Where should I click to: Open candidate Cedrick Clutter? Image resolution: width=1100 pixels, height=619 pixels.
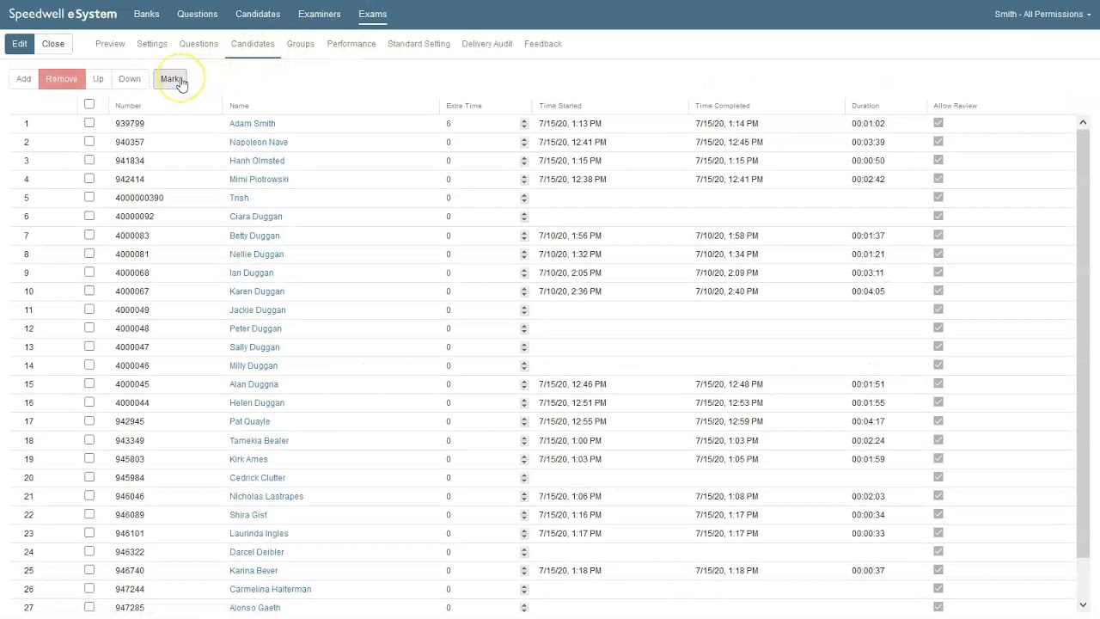pos(257,478)
